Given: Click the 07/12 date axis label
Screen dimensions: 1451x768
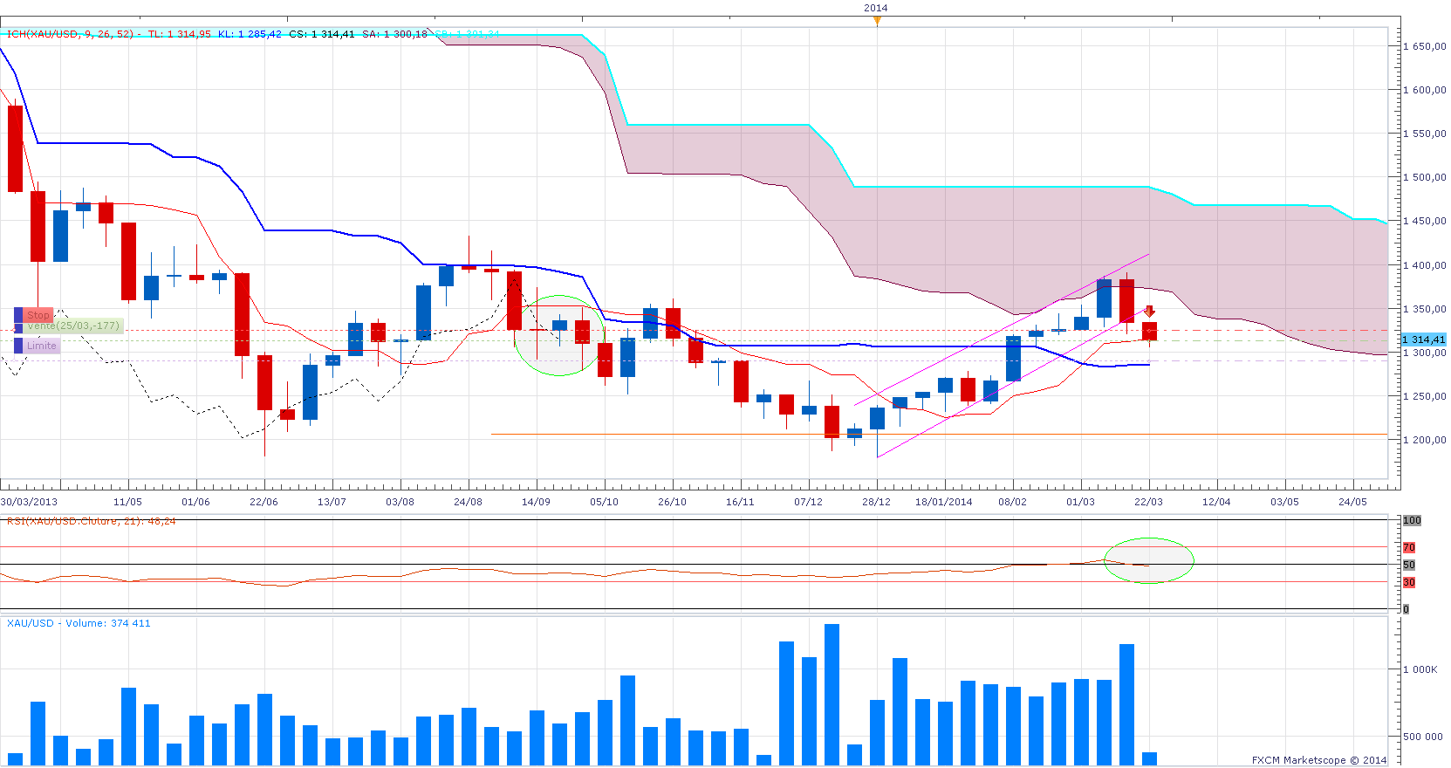Looking at the screenshot, I should tap(809, 502).
